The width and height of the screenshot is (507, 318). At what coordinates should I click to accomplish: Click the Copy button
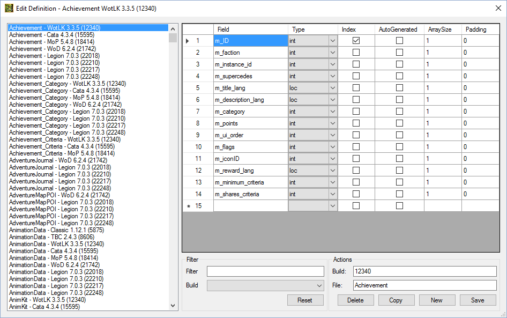[x=396, y=300]
